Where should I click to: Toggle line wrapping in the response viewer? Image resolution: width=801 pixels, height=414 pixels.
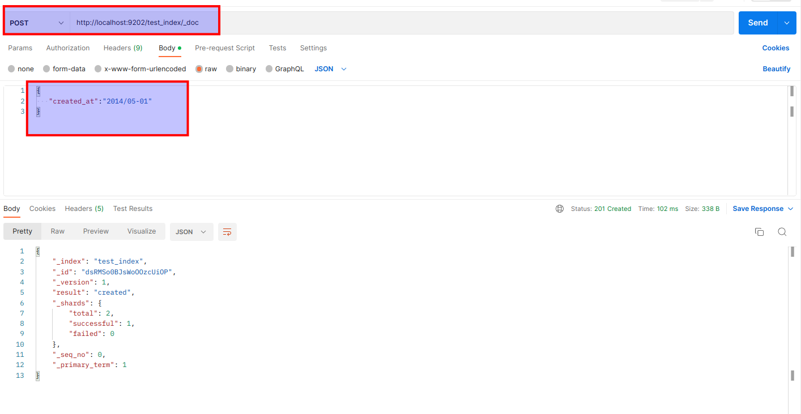coord(227,231)
